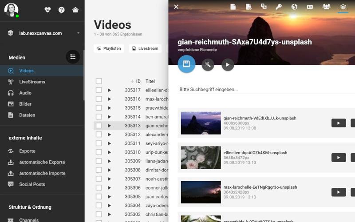Check the box for video 305313
This screenshot has width=355, height=222.
click(x=99, y=126)
